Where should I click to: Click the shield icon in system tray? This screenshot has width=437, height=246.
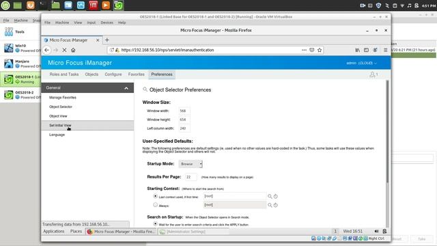pos(378,5)
